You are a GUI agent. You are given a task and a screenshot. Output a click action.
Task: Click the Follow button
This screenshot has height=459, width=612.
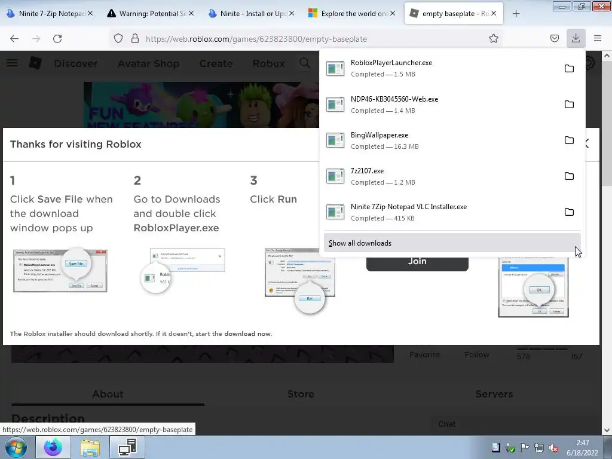tap(476, 355)
